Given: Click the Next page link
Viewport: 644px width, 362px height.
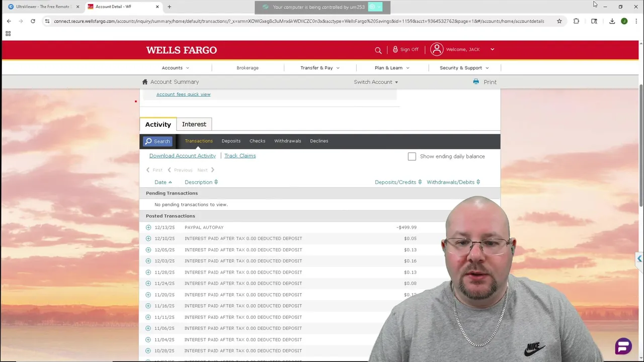Looking at the screenshot, I should pyautogui.click(x=206, y=170).
